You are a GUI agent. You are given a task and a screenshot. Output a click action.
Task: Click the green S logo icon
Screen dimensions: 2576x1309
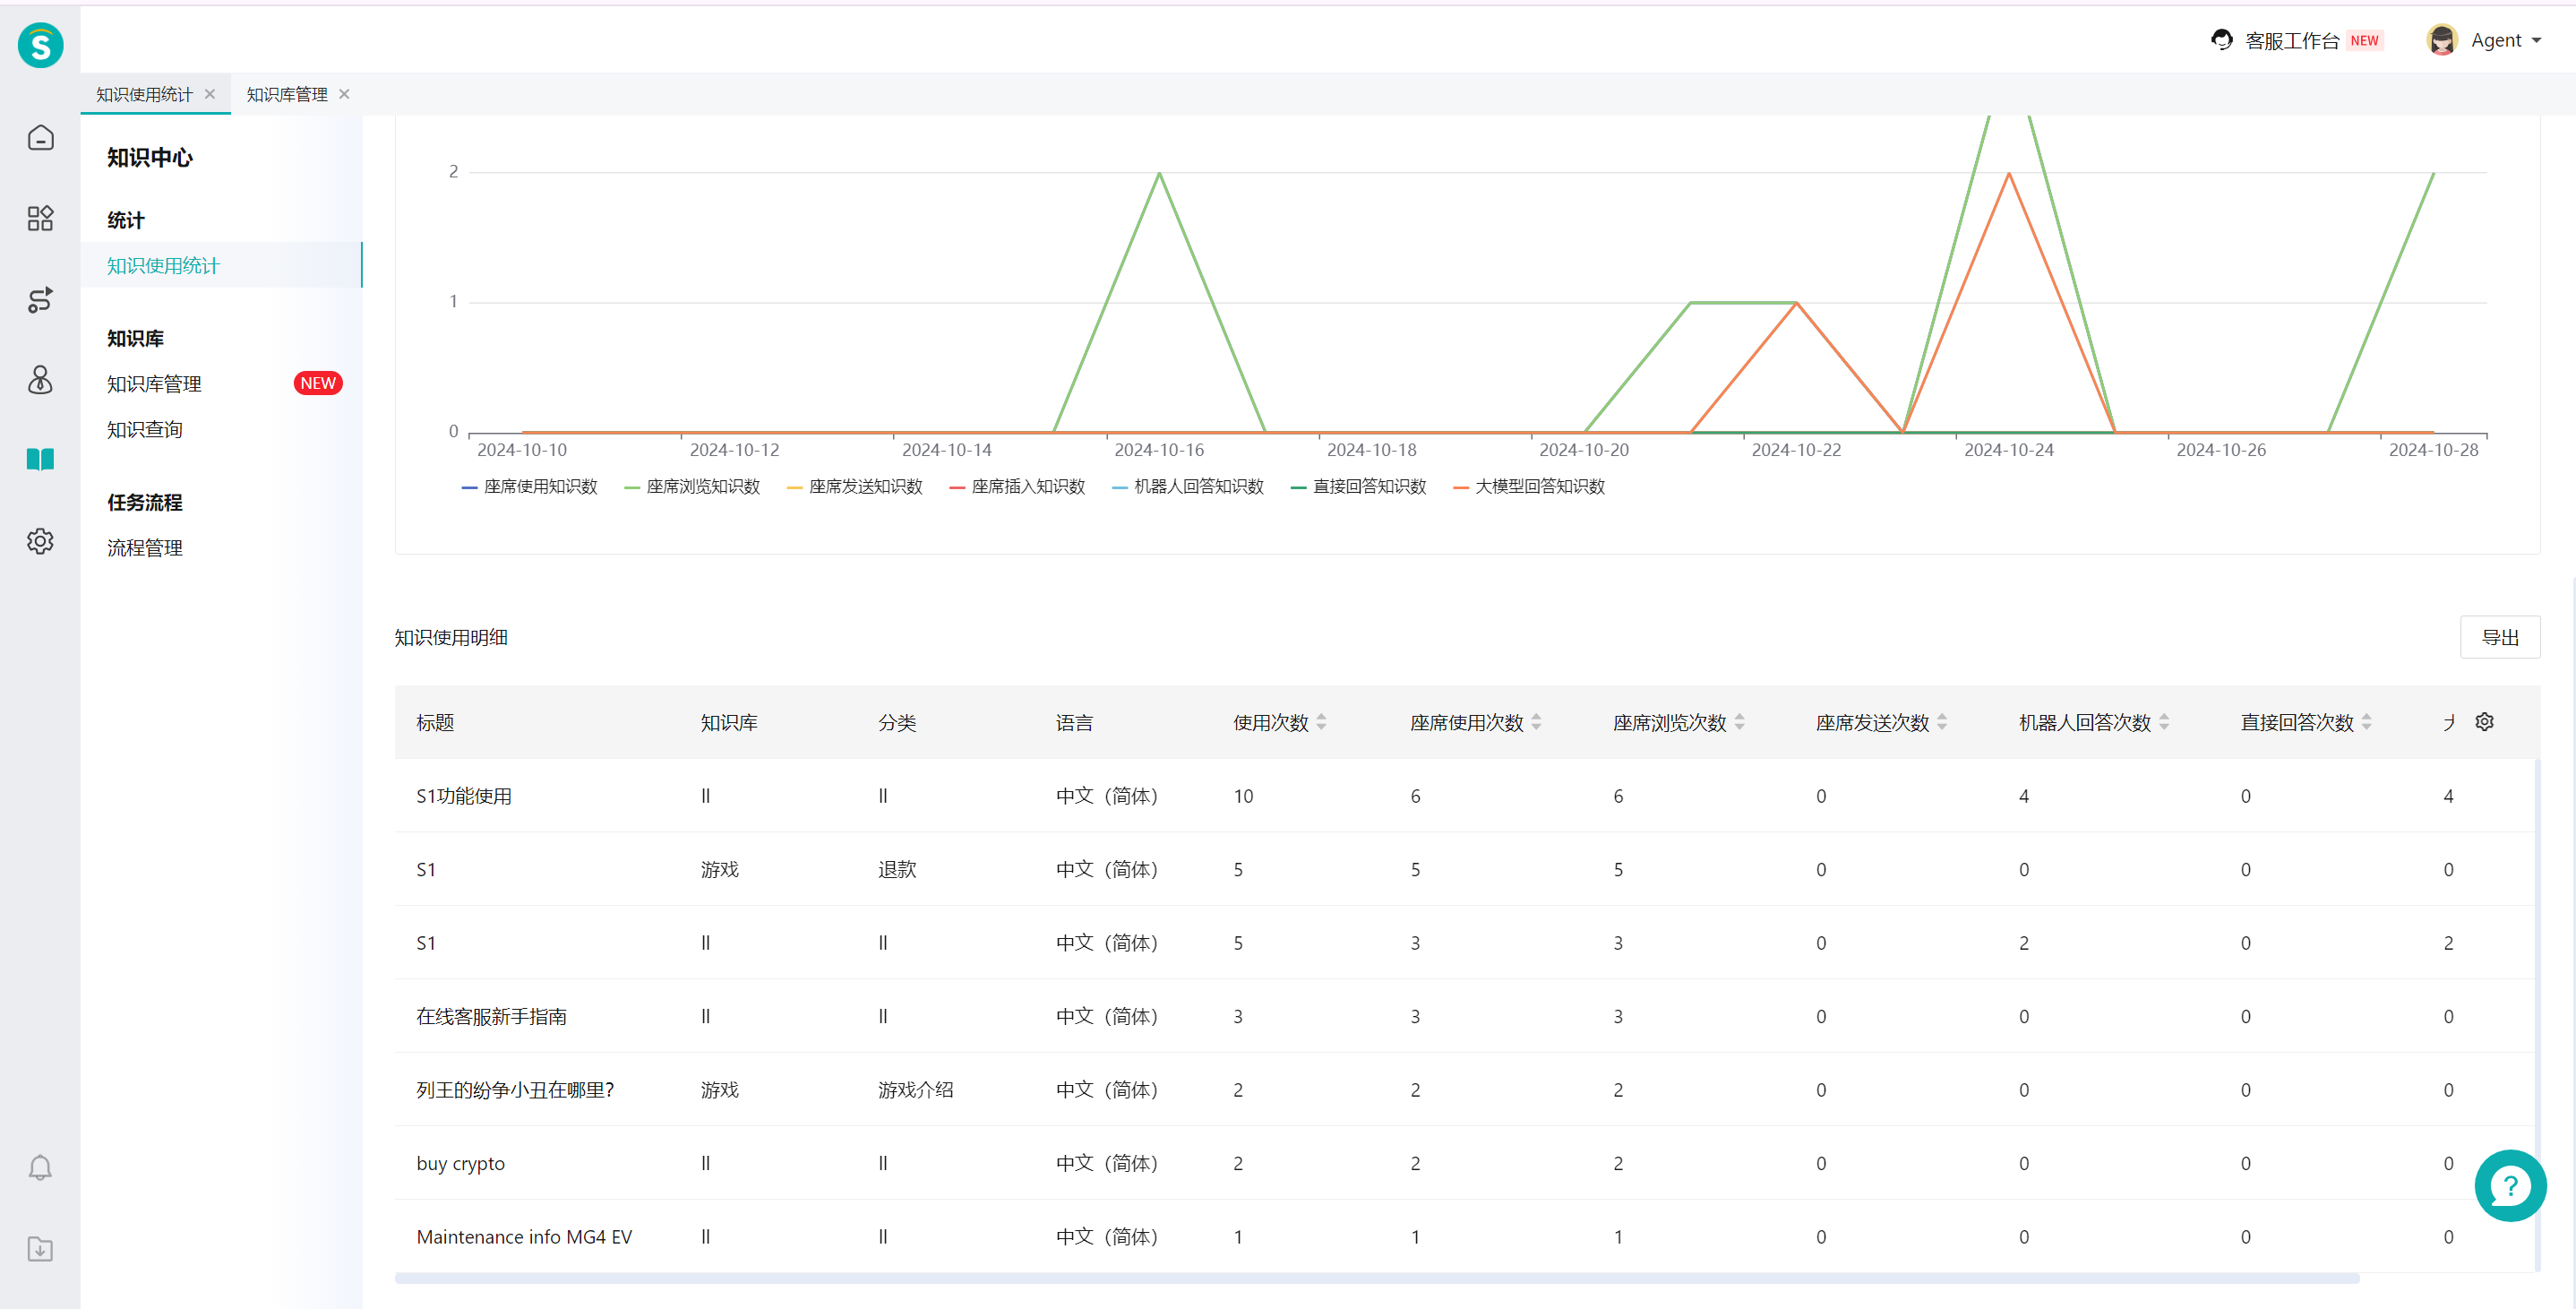point(40,45)
